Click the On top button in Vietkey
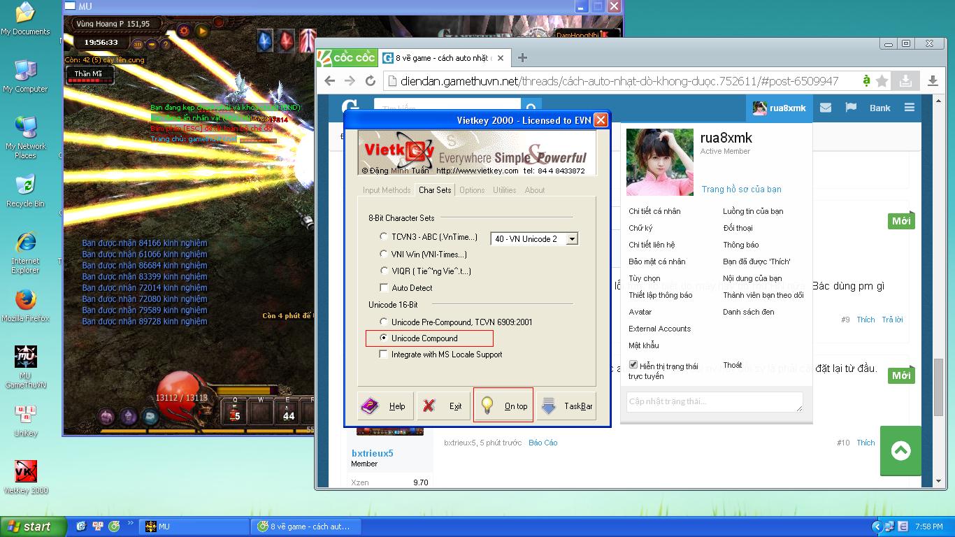The width and height of the screenshot is (955, 537). tap(503, 406)
